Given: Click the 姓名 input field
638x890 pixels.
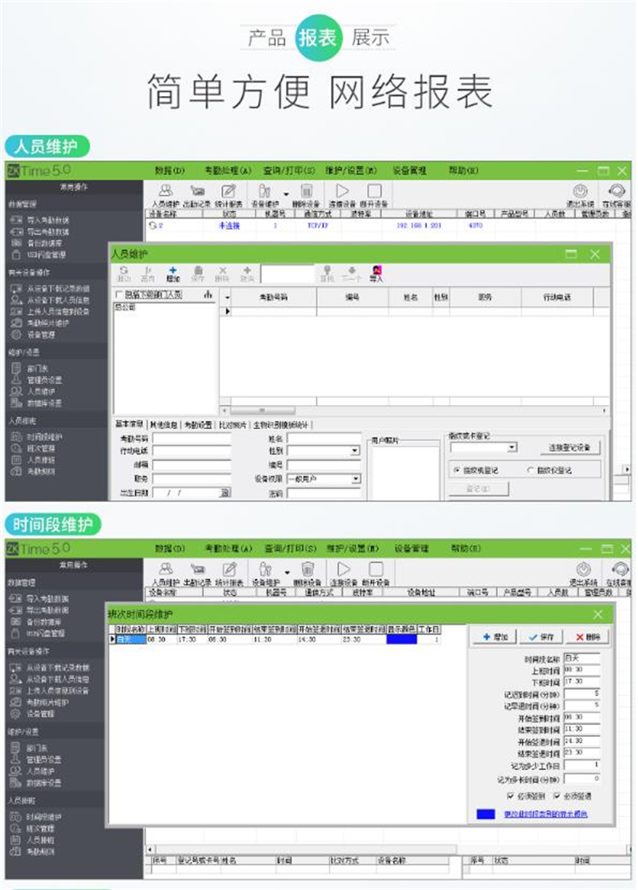Looking at the screenshot, I should (x=323, y=438).
